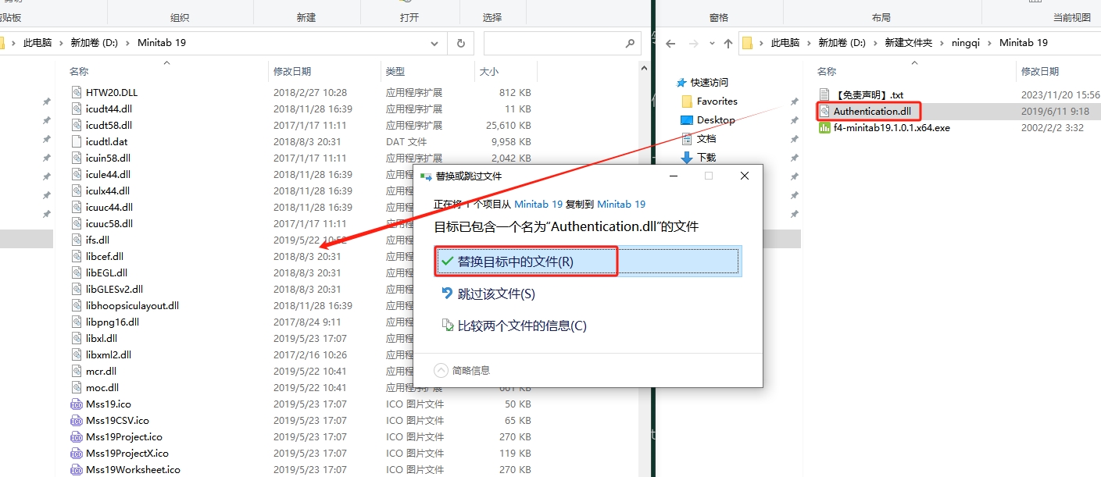Select the icudtl.dat file icon
The image size is (1101, 477).
[76, 141]
